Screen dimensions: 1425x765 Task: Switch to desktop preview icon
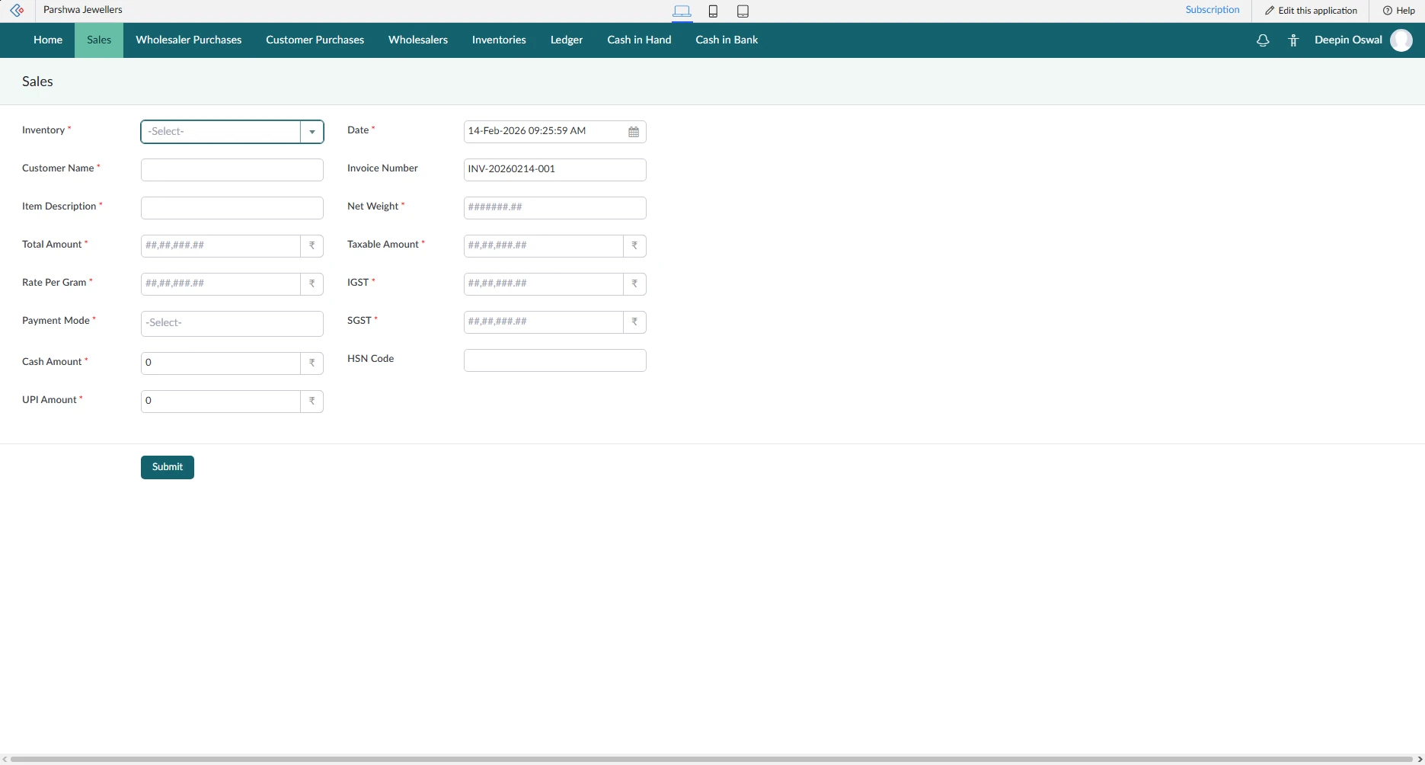pyautogui.click(x=682, y=11)
